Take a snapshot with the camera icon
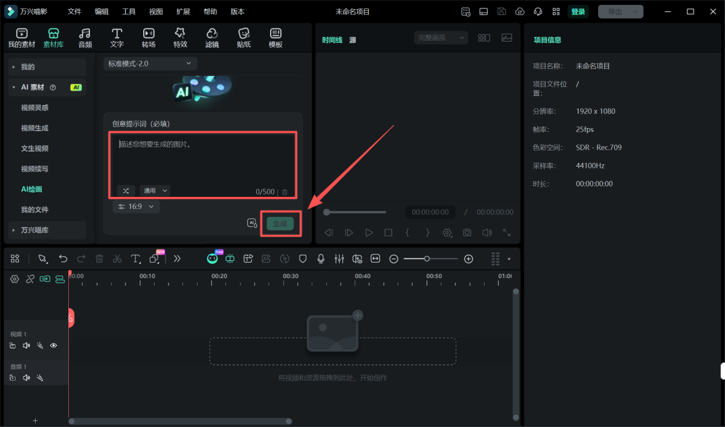The image size is (725, 427). [x=467, y=233]
